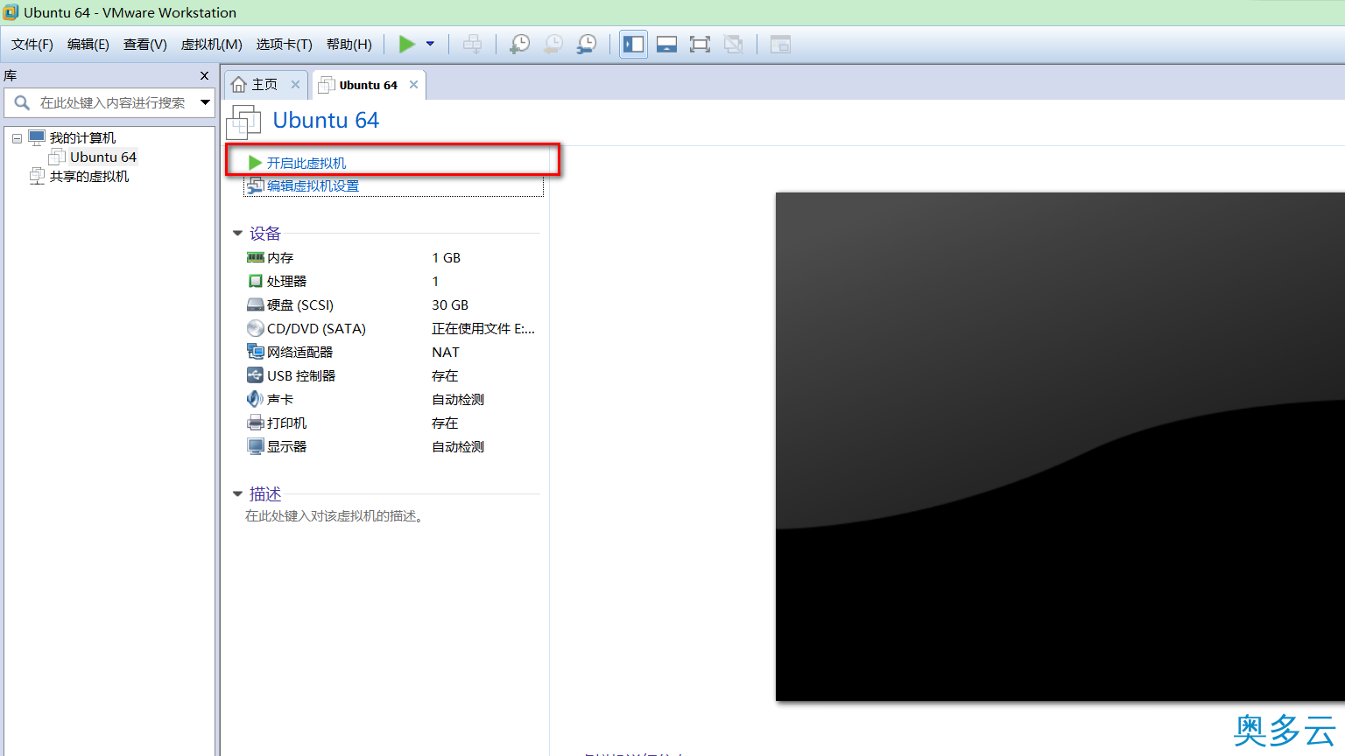Click the CD/DVD (SATA) disc icon
Screen dimensions: 1345x756
[x=255, y=328]
